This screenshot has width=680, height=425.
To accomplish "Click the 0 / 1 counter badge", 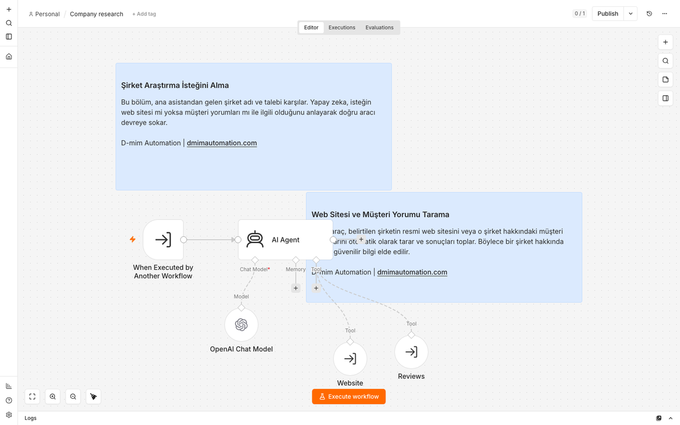I will click(580, 14).
